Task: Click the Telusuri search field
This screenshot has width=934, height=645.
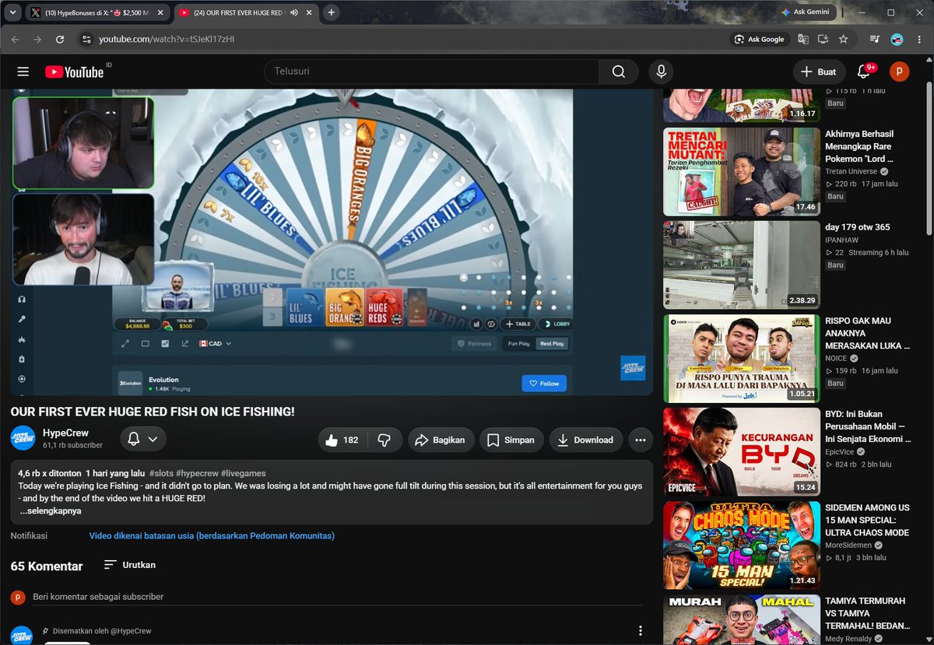Action: coord(431,72)
